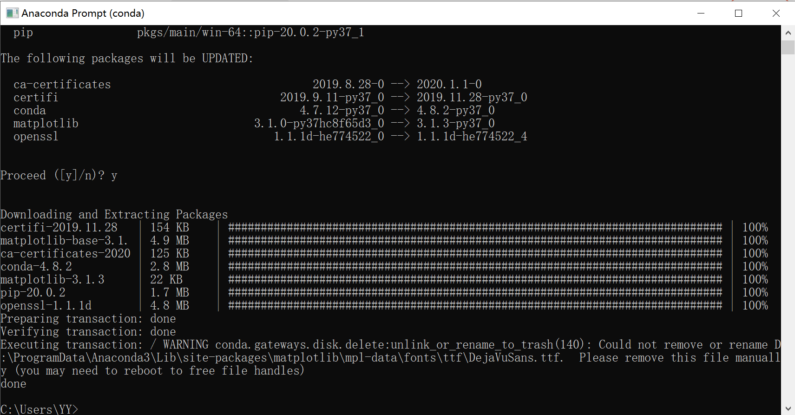Click the openssl-1.1.1d progress bar
Screen dimensions: 795x415
click(475, 305)
